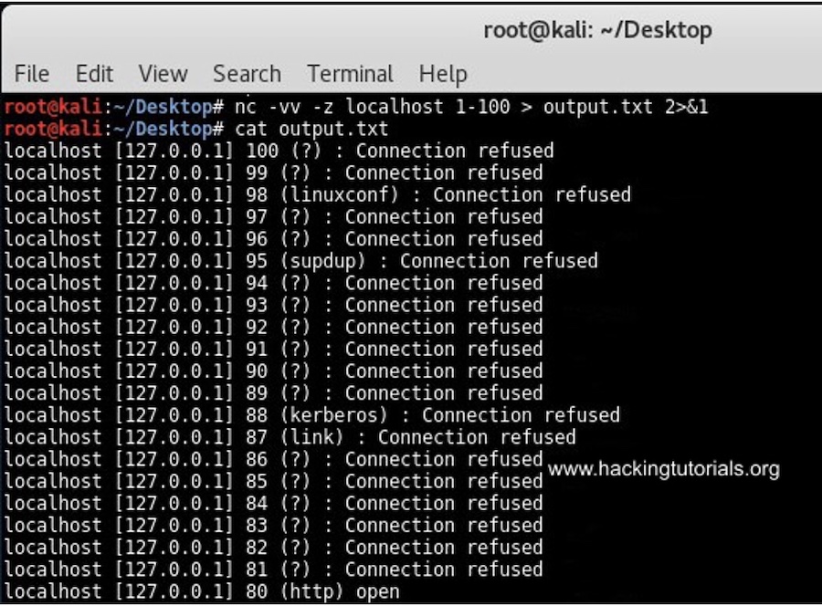Open the File menu
Image resolution: width=822 pixels, height=606 pixels.
(31, 74)
